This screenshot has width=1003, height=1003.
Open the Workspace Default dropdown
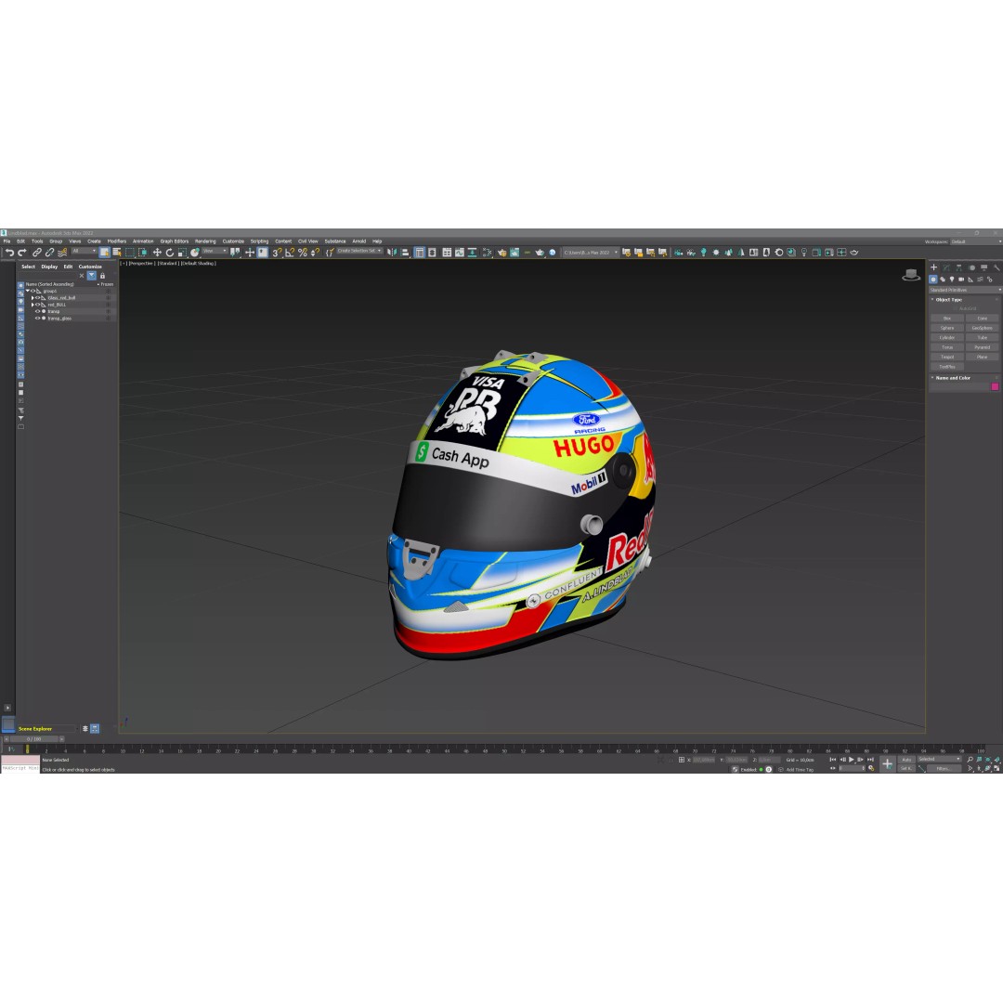click(975, 241)
